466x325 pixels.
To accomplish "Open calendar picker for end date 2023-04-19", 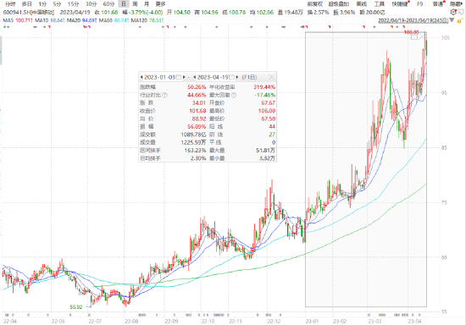I will pyautogui.click(x=231, y=77).
